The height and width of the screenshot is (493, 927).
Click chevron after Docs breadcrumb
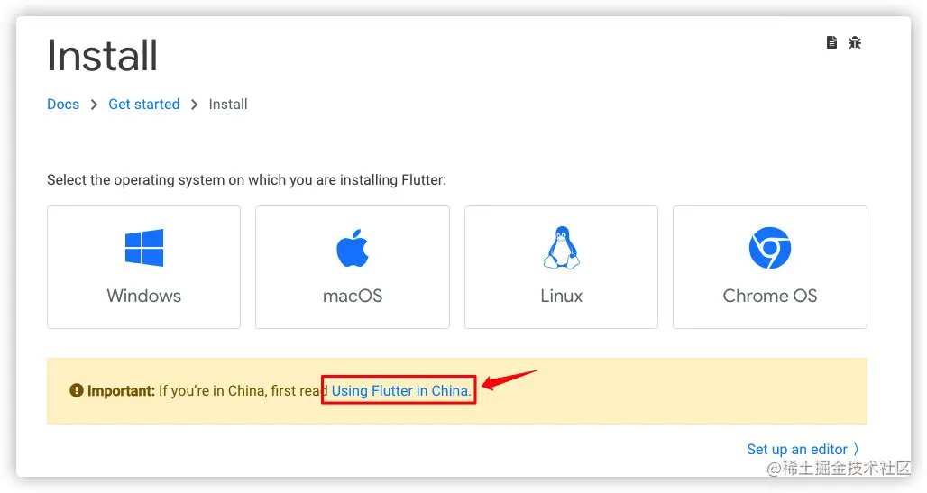[94, 105]
